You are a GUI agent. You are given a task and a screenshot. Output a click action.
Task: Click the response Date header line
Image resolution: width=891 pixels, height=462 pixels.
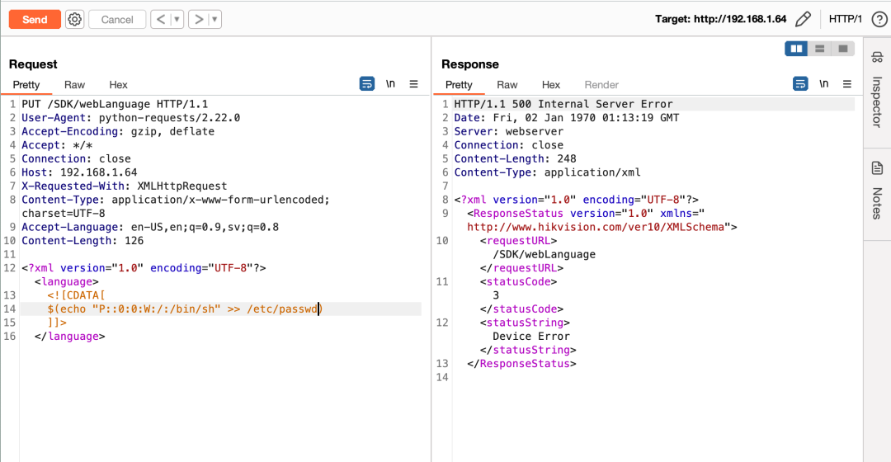(x=567, y=118)
